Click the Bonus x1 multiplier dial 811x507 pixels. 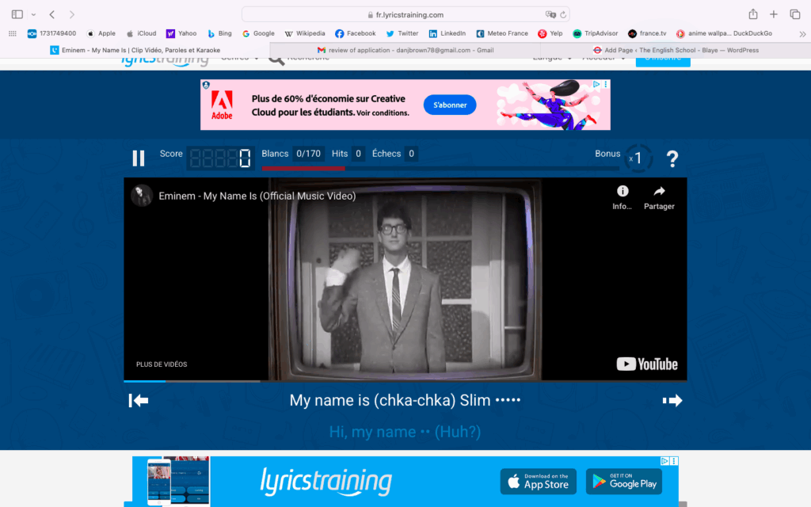click(638, 158)
